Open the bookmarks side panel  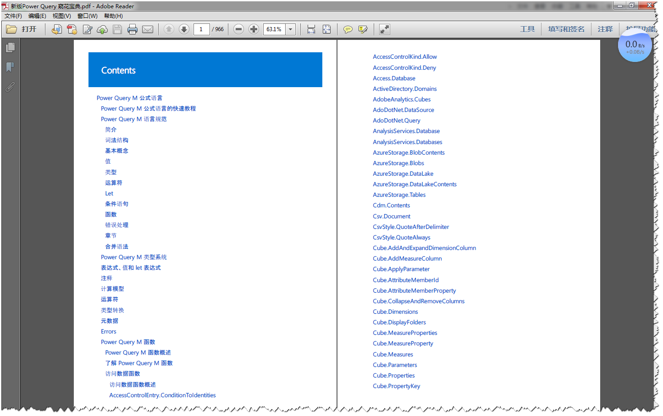pos(10,67)
